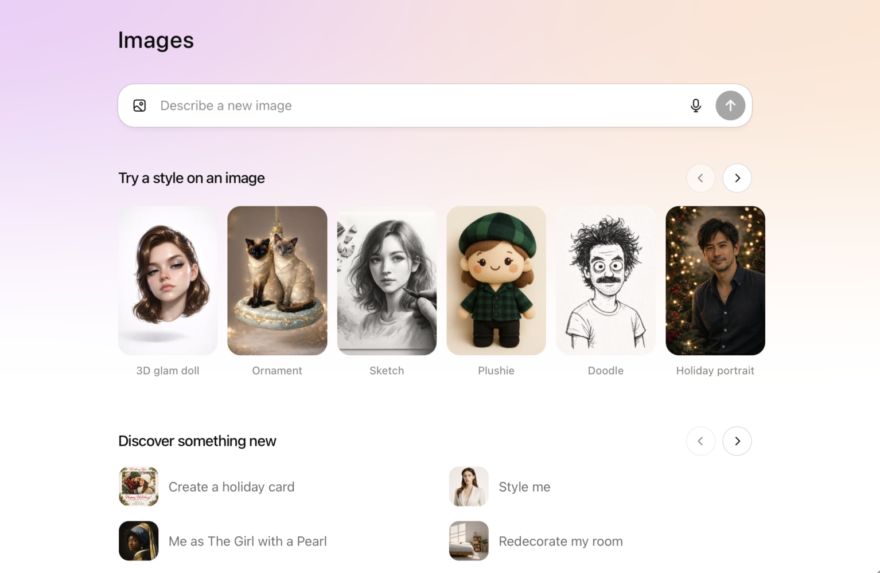880x573 pixels.
Task: Choose the Ornament style thumbnail
Action: [277, 281]
